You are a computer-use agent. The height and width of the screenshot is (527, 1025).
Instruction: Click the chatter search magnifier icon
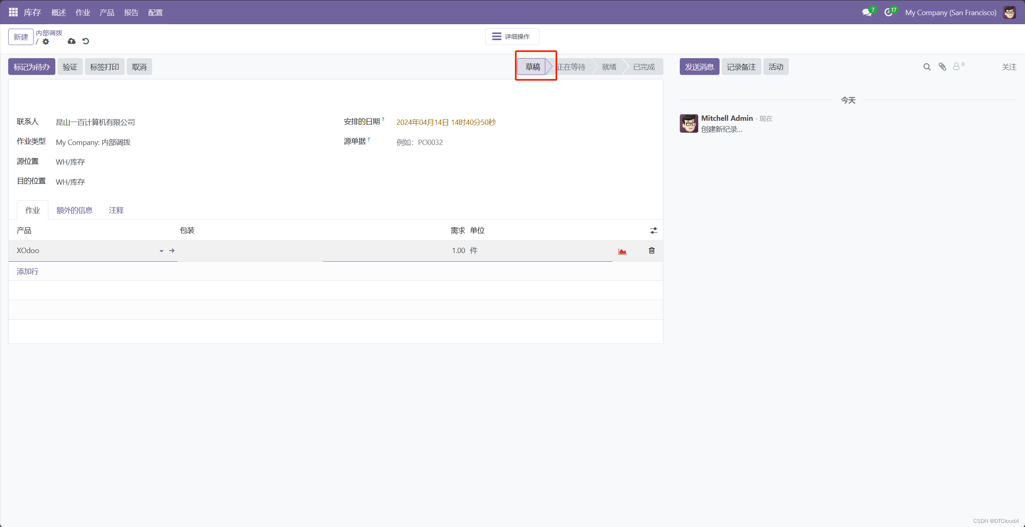tap(927, 67)
